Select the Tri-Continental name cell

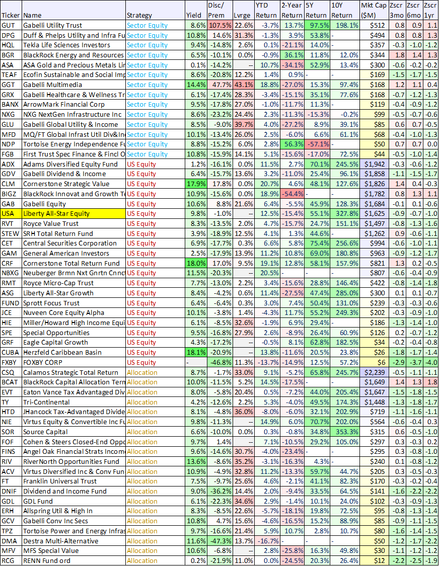tap(74, 402)
